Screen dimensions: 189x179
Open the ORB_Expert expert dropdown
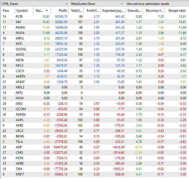[35, 4]
